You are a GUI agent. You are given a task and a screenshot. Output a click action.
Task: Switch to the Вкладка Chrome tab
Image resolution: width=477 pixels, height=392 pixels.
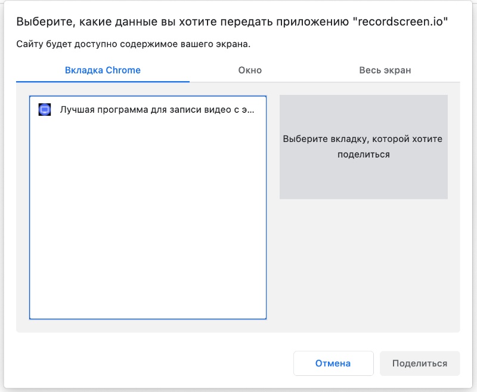pyautogui.click(x=103, y=70)
